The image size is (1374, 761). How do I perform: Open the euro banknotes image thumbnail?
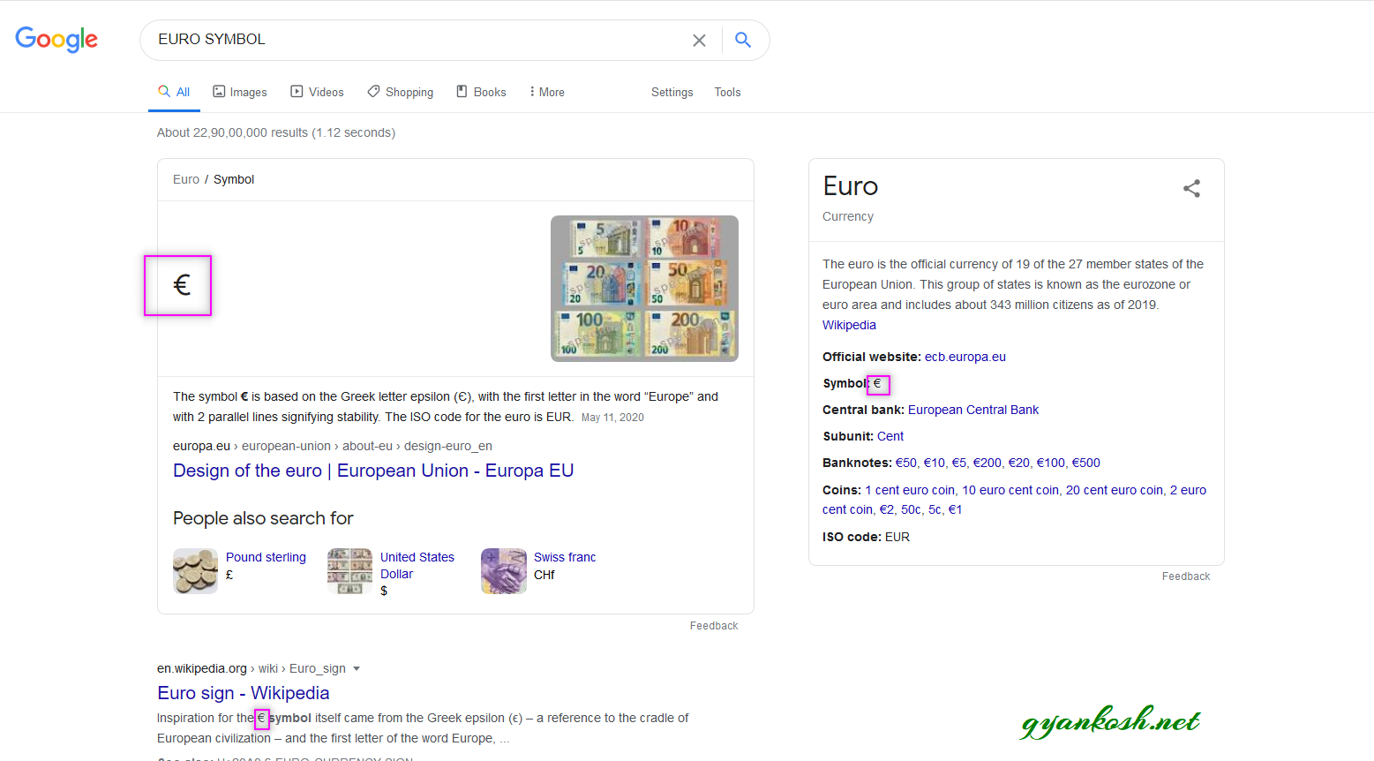(644, 289)
